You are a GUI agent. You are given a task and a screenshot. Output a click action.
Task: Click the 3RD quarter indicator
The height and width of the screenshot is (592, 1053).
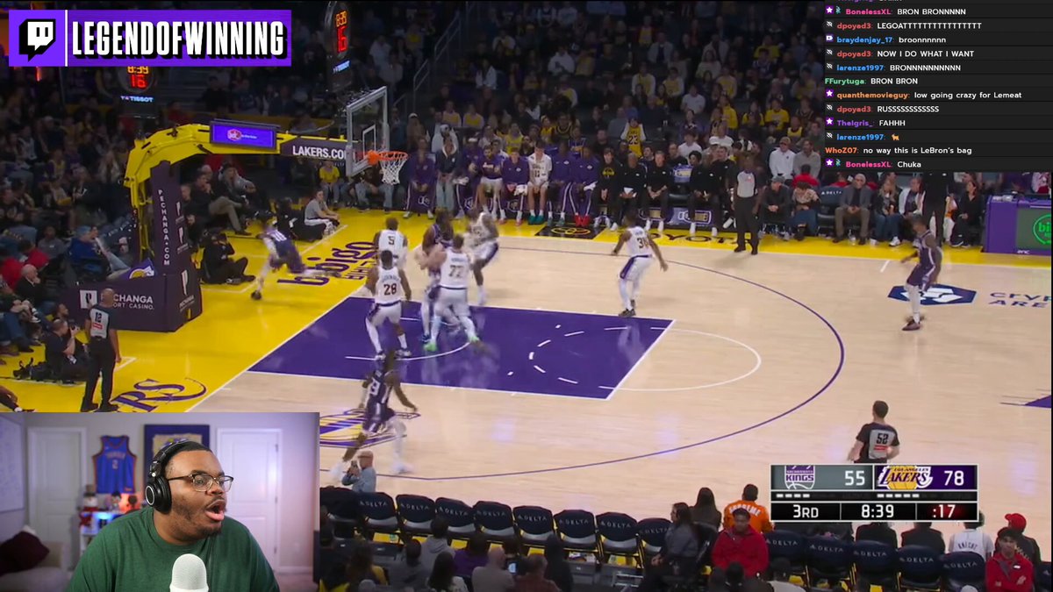pyautogui.click(x=805, y=510)
